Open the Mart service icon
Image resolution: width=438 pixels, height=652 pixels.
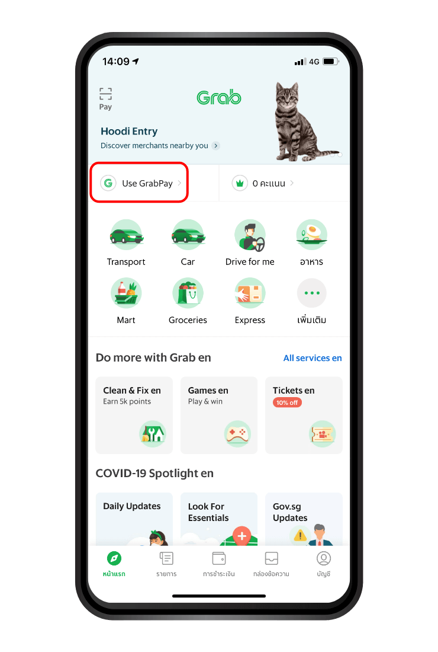[x=126, y=293]
